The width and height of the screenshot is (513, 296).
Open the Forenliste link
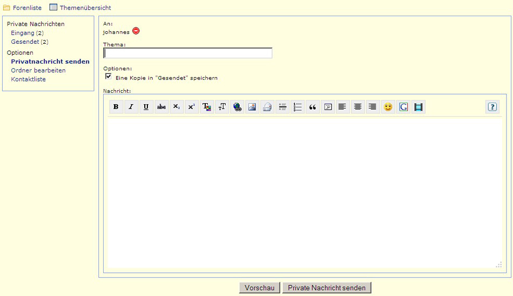(27, 8)
